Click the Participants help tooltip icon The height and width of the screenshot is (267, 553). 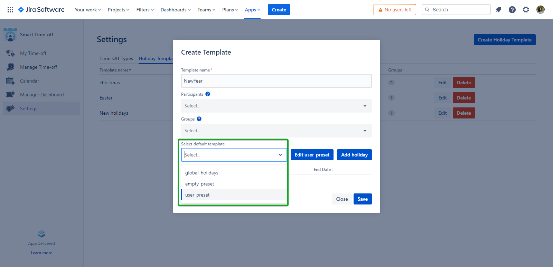point(208,94)
